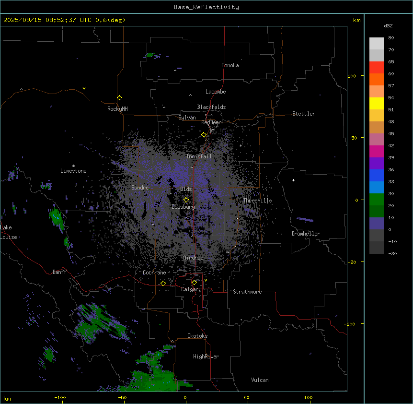This screenshot has height=404, width=413.
Task: Click the Sylvan label
Action: click(187, 118)
